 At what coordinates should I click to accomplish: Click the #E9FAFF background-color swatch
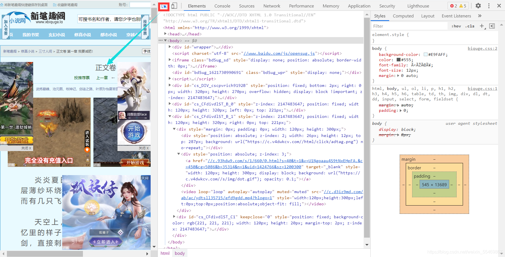pyautogui.click(x=426, y=54)
